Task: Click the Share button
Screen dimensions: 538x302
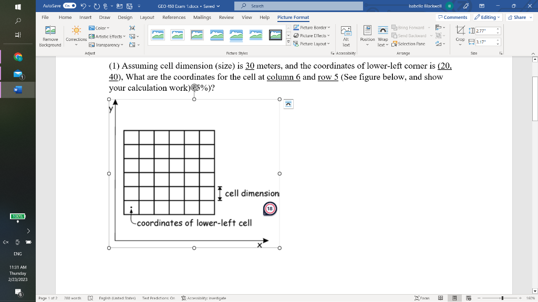Action: (x=518, y=17)
